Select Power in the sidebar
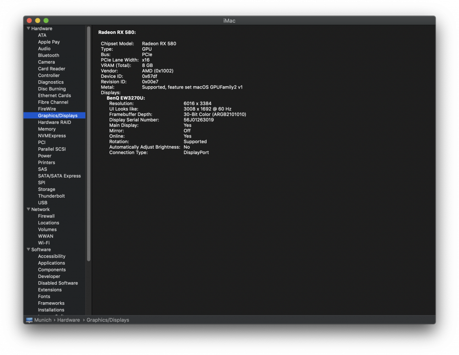 coord(45,156)
